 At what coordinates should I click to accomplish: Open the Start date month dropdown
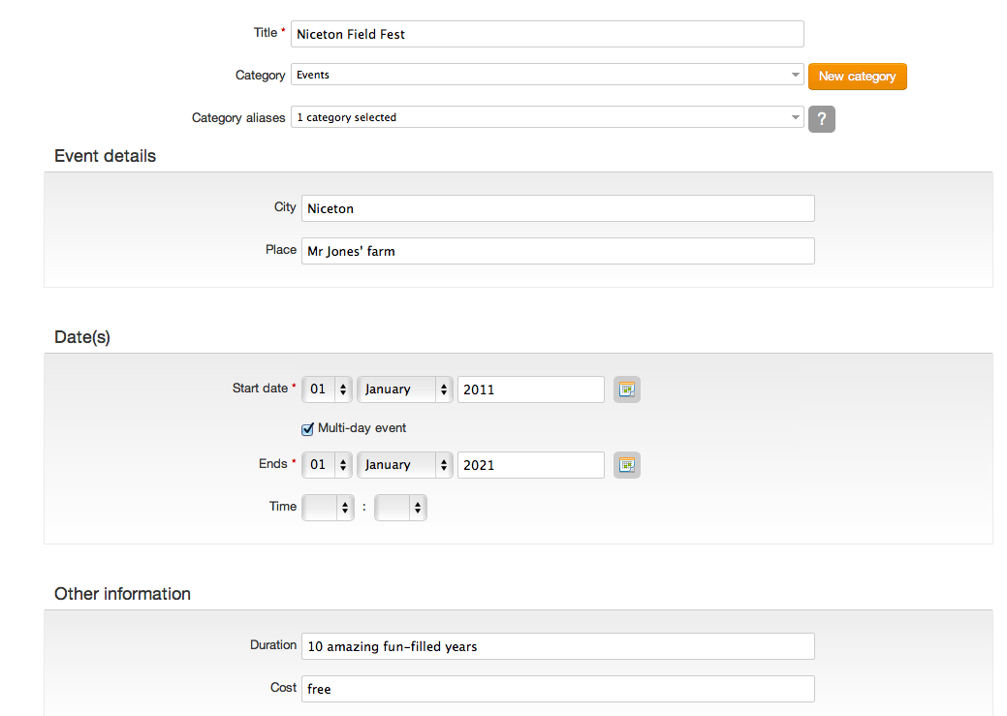tap(404, 389)
